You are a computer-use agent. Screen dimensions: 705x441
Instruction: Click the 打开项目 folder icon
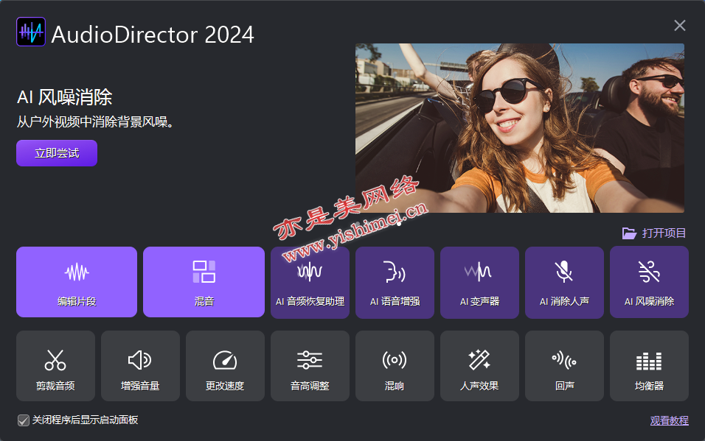tap(629, 233)
